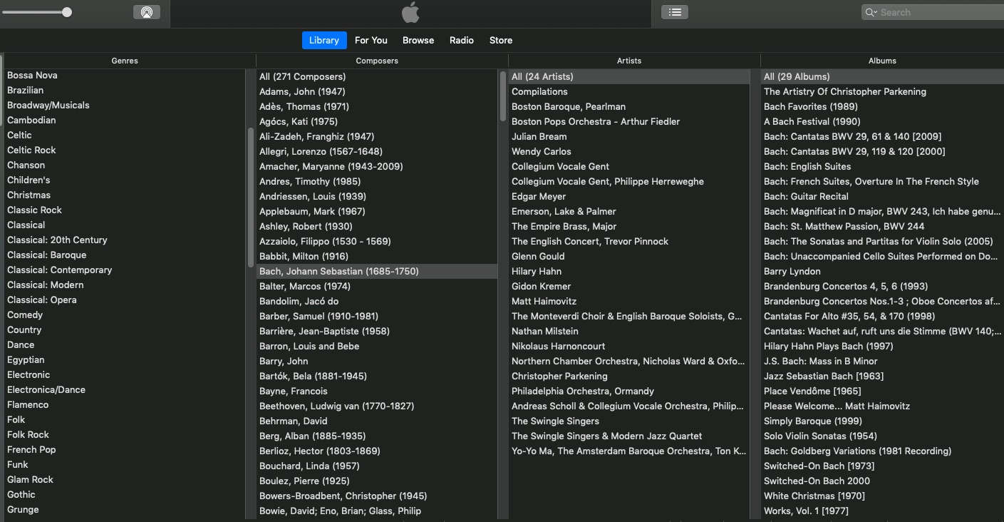Select composer Adams, John (1947)
The height and width of the screenshot is (522, 1004).
pos(302,91)
